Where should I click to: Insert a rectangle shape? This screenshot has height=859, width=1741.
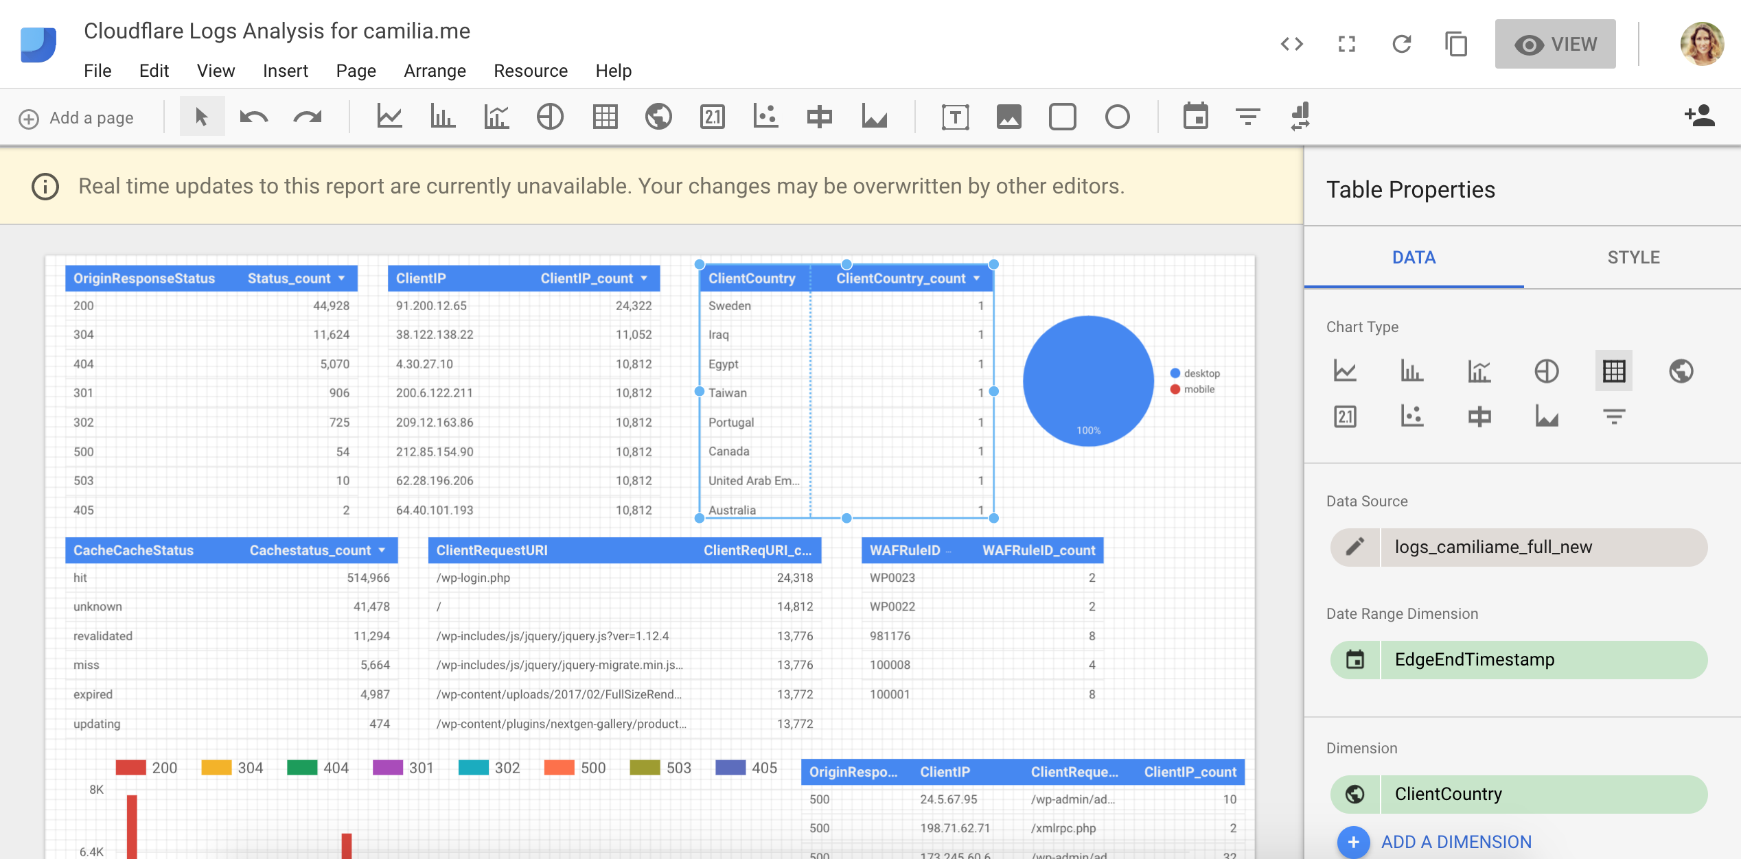[1063, 117]
